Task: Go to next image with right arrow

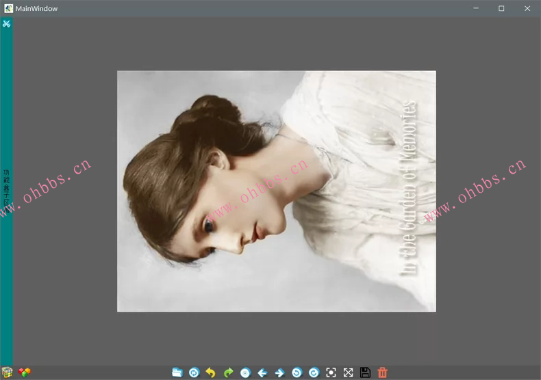Action: click(279, 372)
